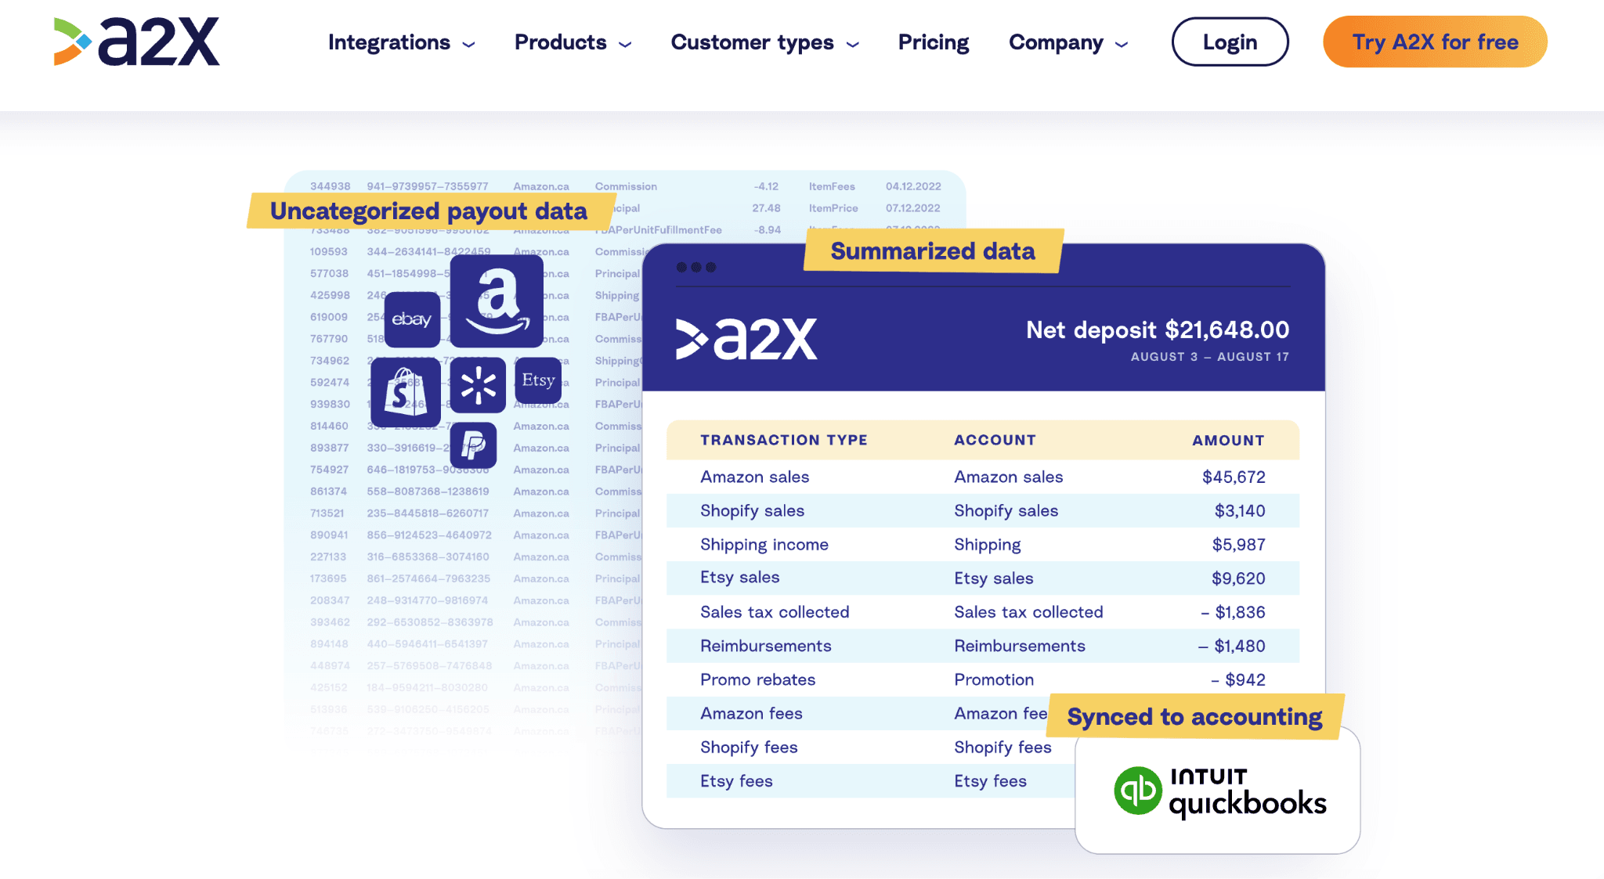Expand the Integrations dropdown chevron
The image size is (1604, 879).
point(469,45)
